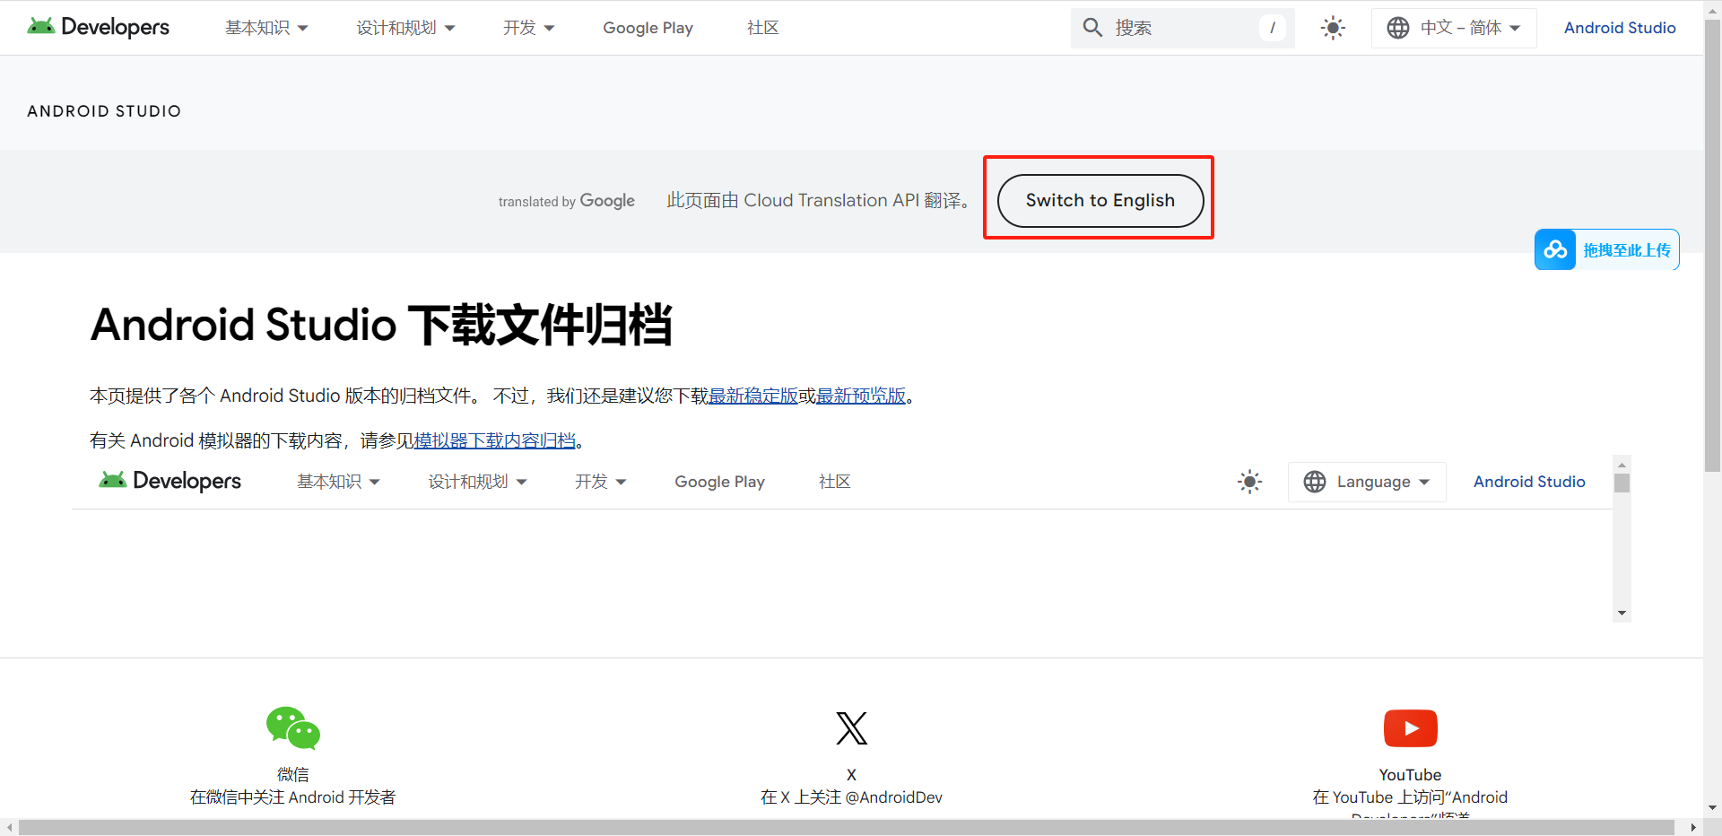Select Google Play in the top navigation
Viewport: 1722px width, 836px height.
coord(648,28)
